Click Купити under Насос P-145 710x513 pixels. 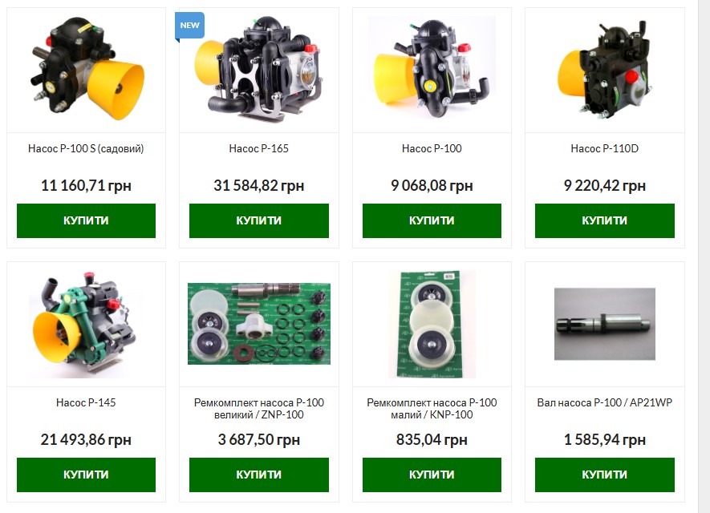86,475
